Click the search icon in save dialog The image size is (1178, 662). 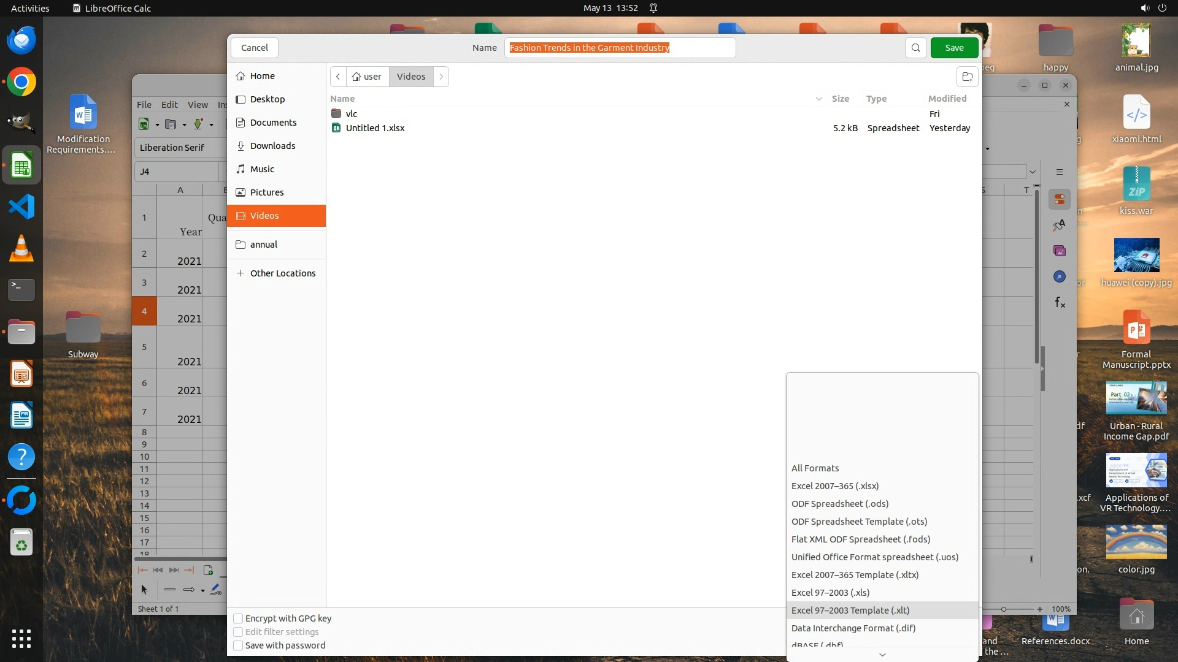click(915, 48)
